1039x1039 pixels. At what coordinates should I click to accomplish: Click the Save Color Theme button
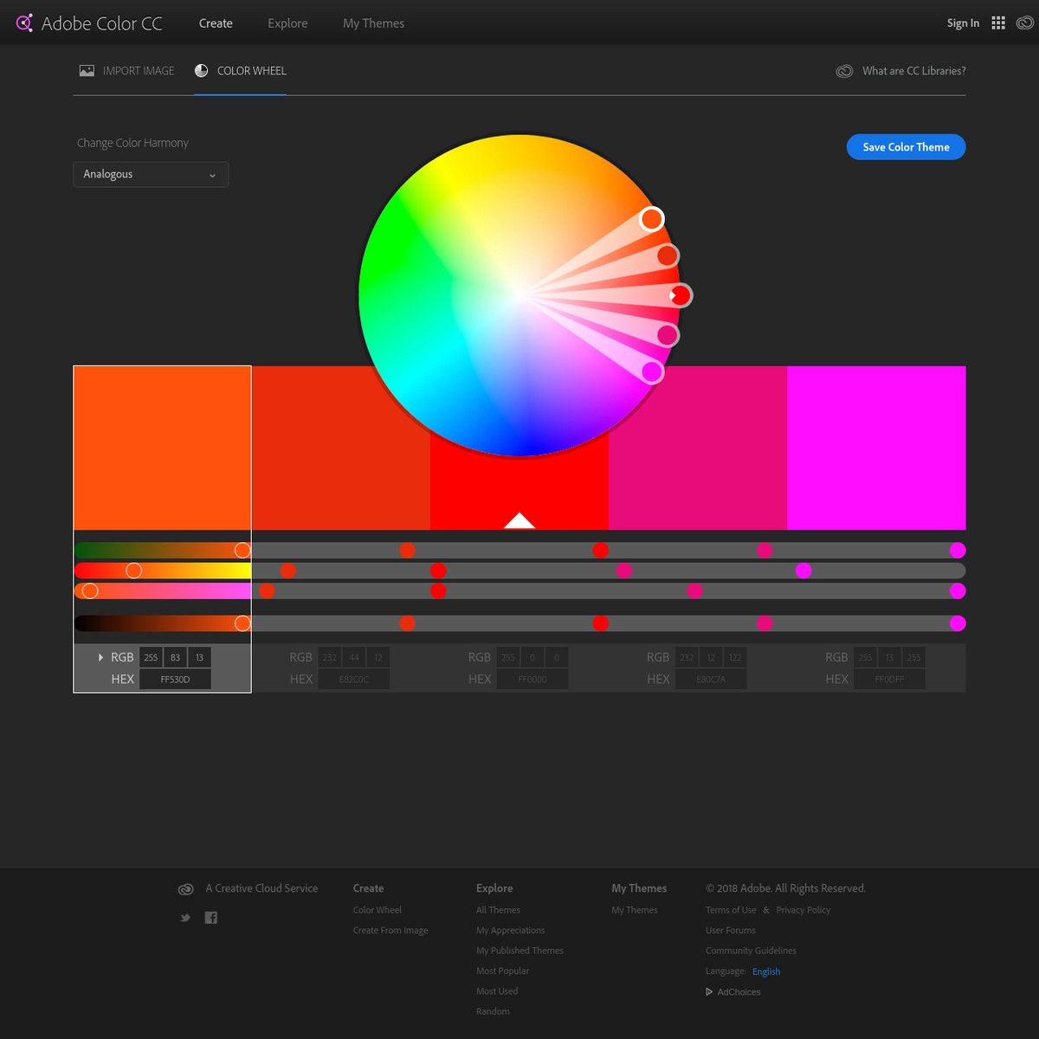(906, 147)
